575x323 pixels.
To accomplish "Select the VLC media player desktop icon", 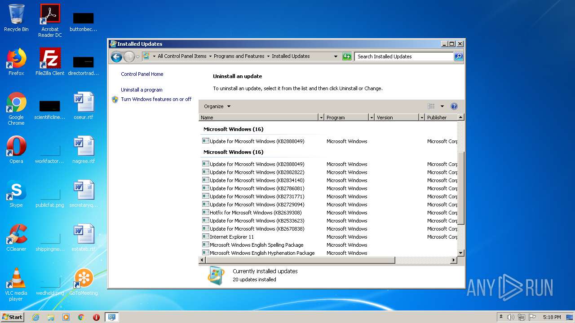I will click(16, 284).
